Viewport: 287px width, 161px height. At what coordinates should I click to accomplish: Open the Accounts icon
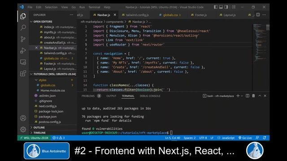click(23, 118)
